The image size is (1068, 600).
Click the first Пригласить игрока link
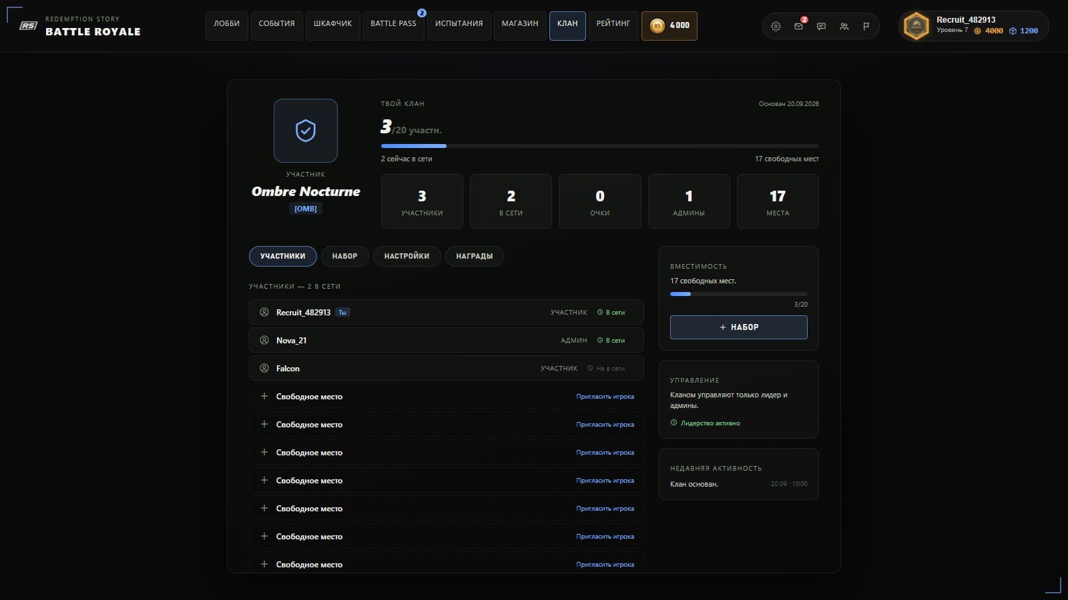(x=605, y=397)
